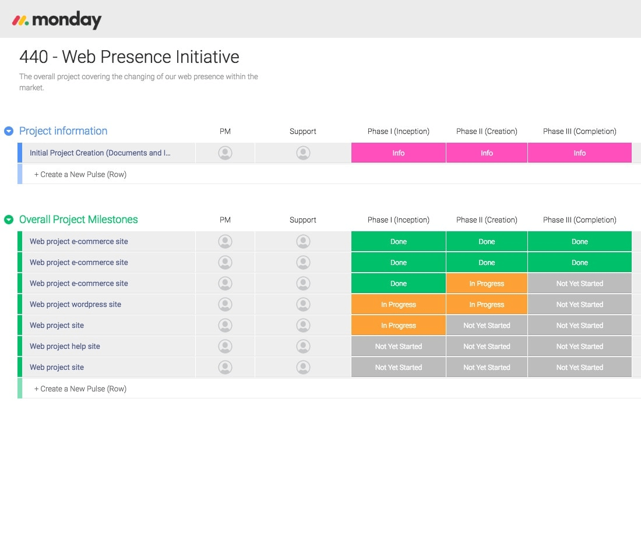Open PM avatar for Initial Project Creation row

tap(225, 153)
